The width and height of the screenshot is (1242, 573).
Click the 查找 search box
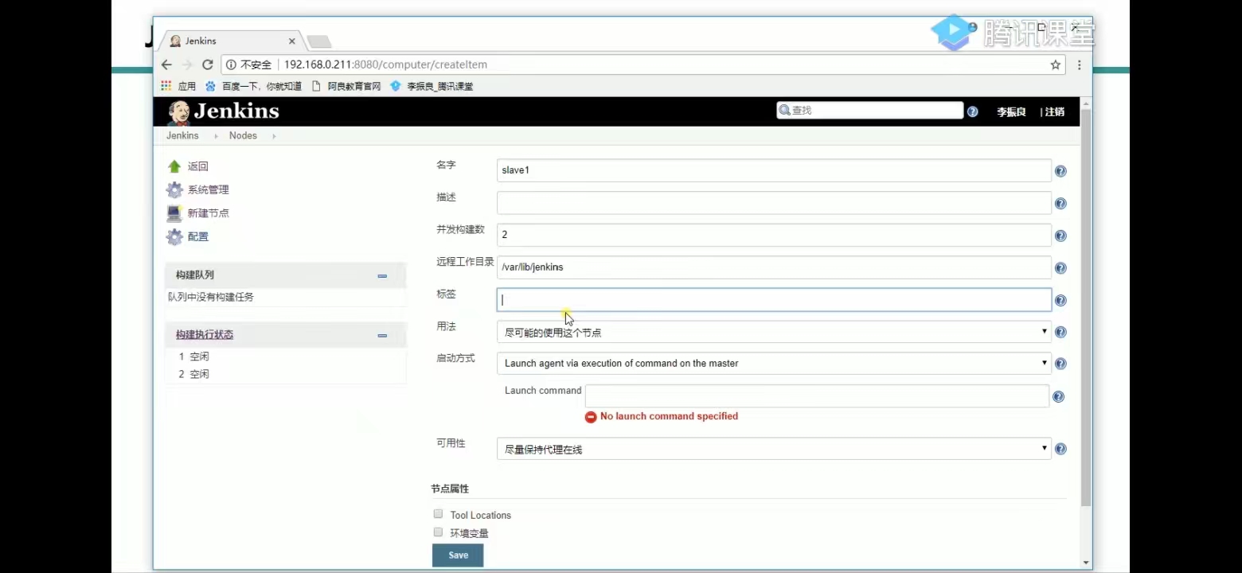coord(869,111)
